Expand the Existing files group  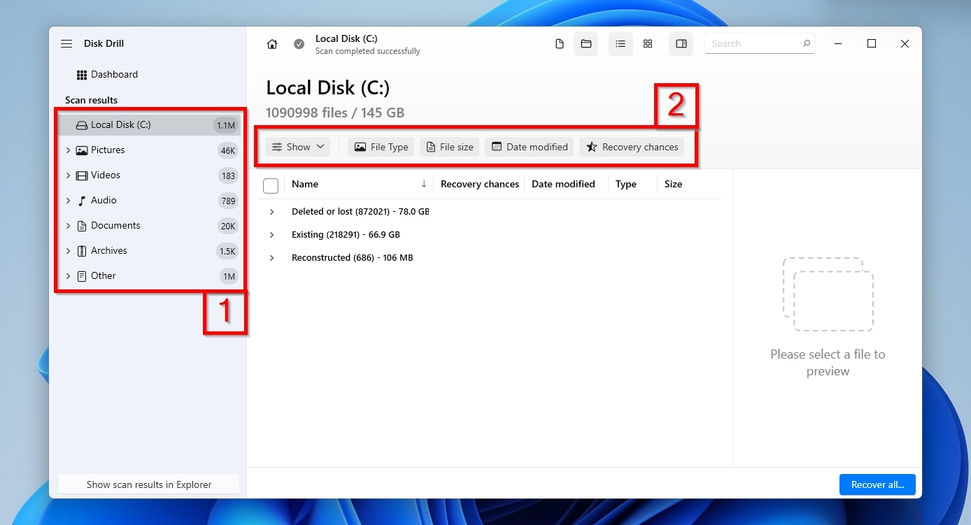[x=272, y=235]
